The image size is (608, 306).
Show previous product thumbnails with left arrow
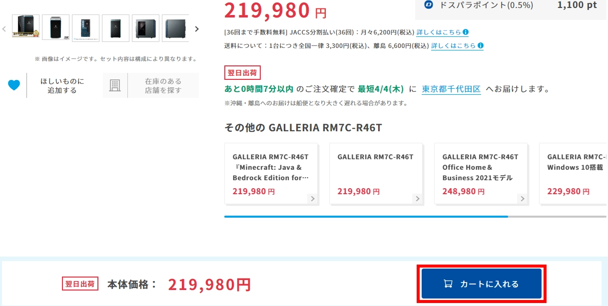pyautogui.click(x=4, y=29)
